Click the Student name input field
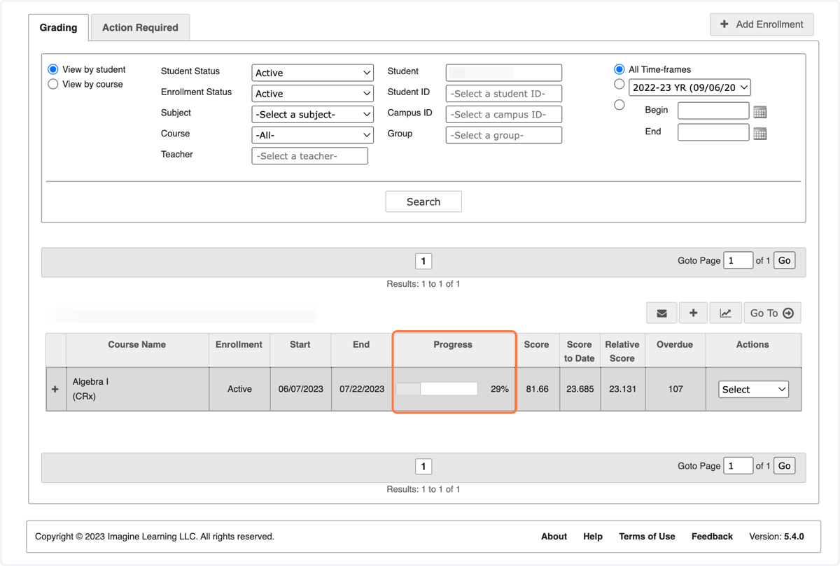Screen dimensions: 840x566 504,73
